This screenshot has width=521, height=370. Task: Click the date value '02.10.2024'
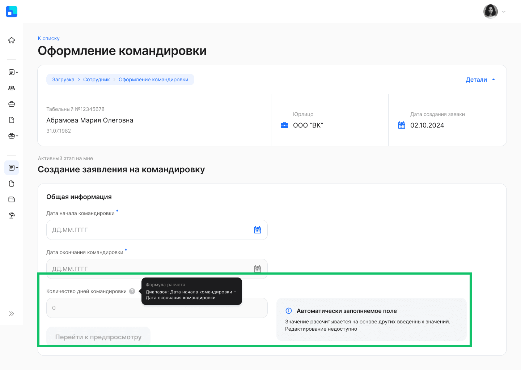click(x=427, y=125)
